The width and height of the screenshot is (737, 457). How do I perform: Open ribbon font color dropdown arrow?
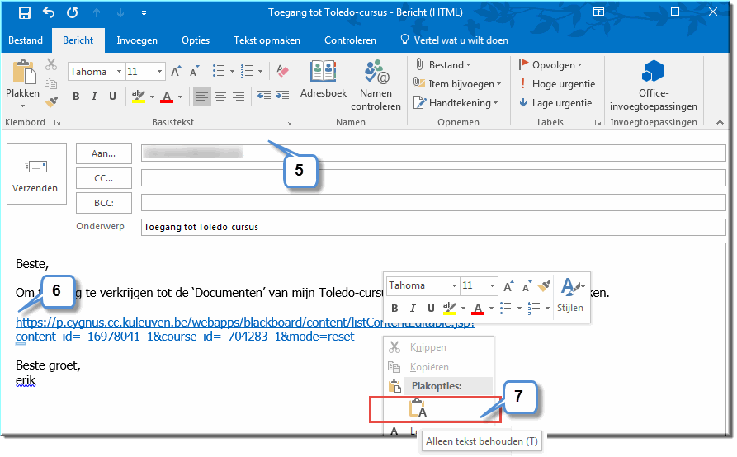[x=180, y=97]
